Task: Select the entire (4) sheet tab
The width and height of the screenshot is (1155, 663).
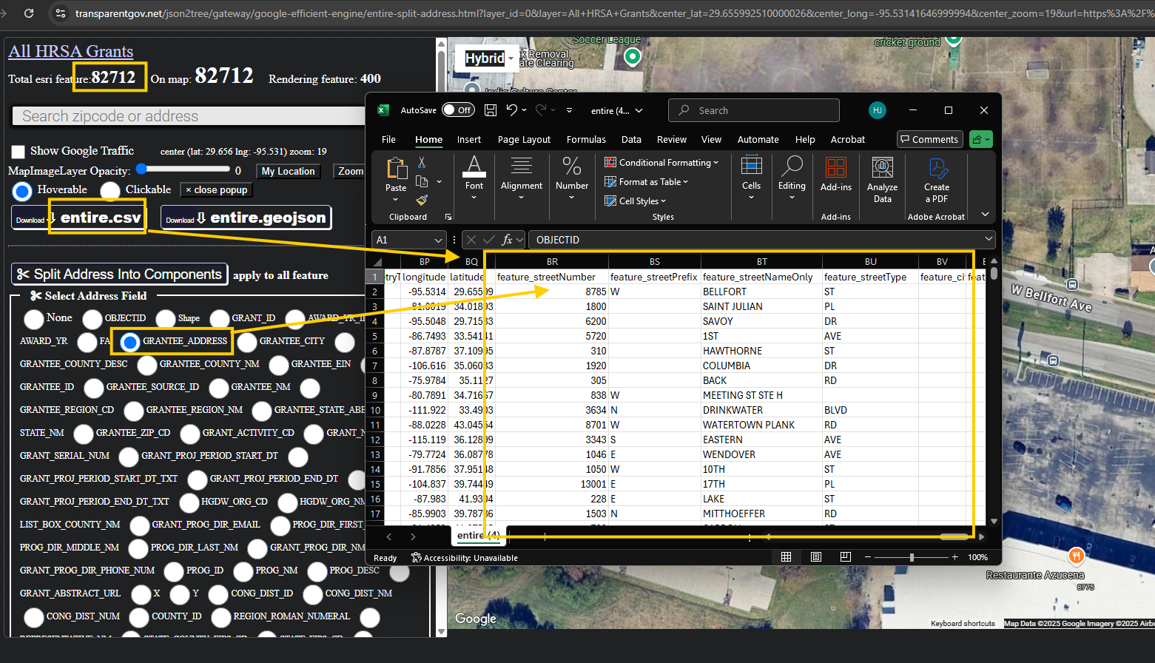Action: point(478,535)
